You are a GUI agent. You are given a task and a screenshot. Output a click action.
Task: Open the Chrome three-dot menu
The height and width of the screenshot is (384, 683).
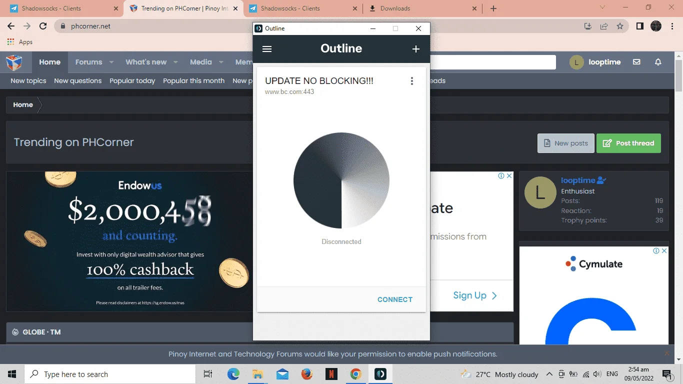[673, 26]
